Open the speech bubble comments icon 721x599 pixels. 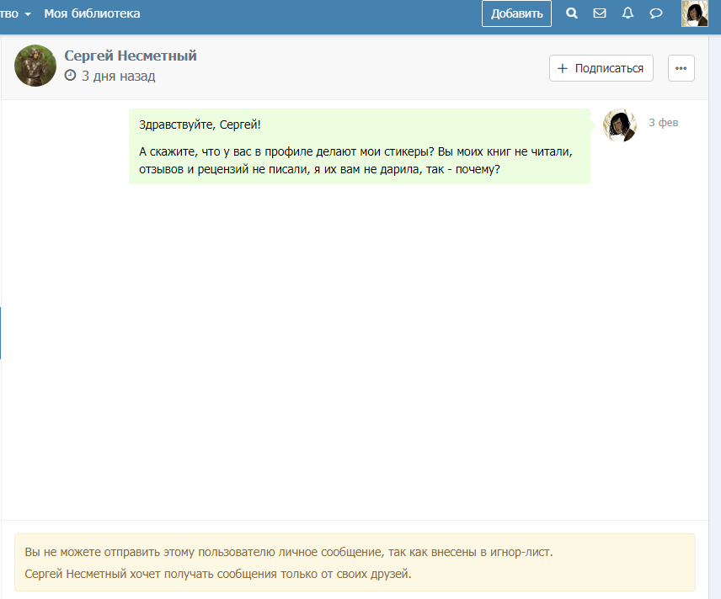click(656, 13)
